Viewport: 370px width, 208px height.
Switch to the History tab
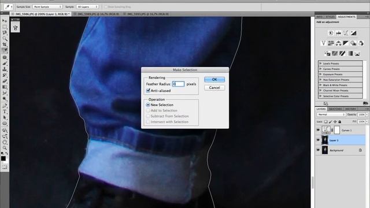[x=350, y=109]
